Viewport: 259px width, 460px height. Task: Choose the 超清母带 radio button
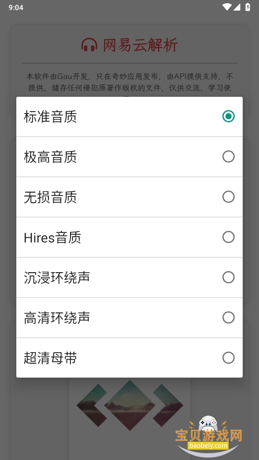(228, 357)
